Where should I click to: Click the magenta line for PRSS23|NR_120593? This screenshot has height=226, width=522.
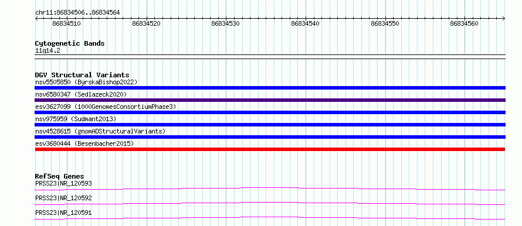(270, 189)
